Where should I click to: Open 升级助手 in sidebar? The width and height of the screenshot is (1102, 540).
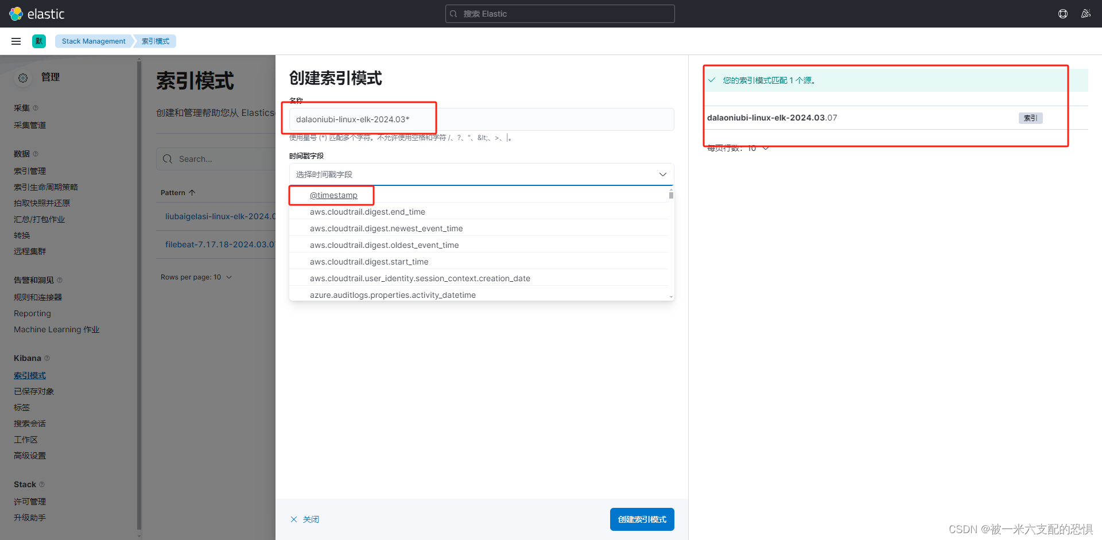coord(30,518)
